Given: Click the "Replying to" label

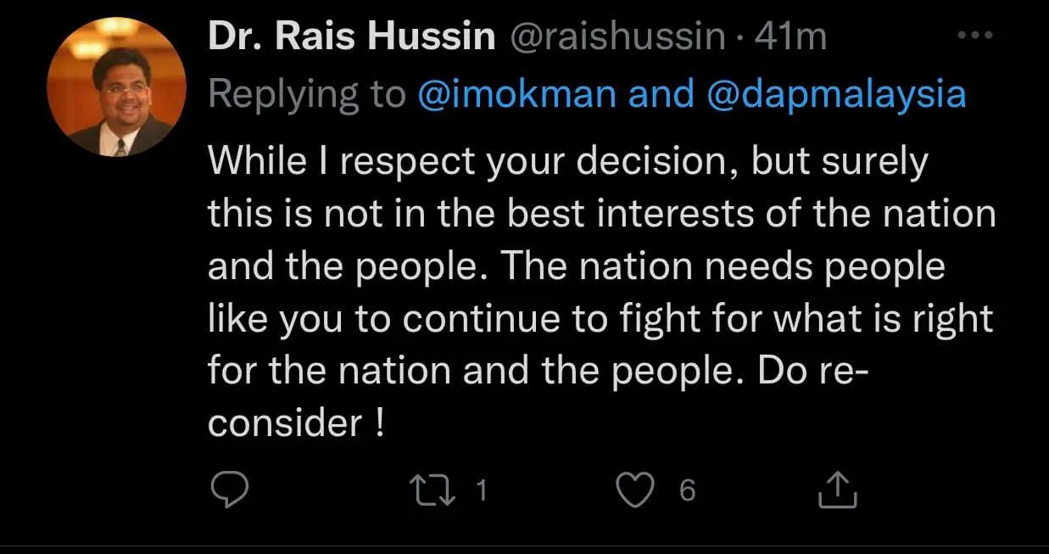Looking at the screenshot, I should click(x=308, y=94).
